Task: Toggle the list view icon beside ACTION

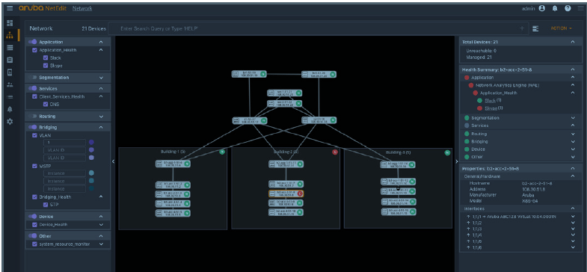Action: click(x=535, y=28)
